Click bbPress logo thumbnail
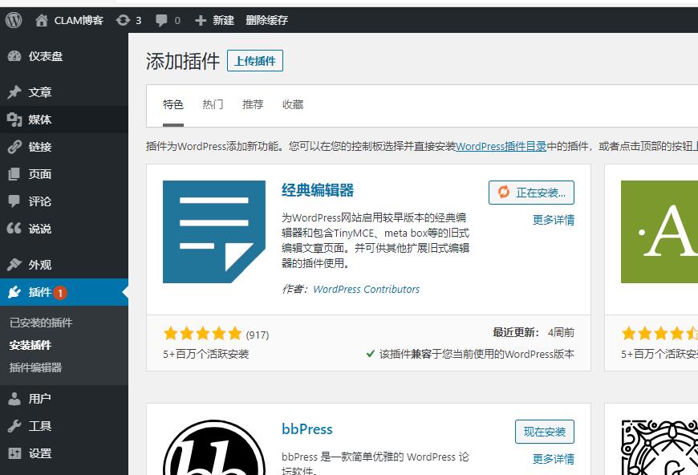This screenshot has height=475, width=698. click(214, 448)
